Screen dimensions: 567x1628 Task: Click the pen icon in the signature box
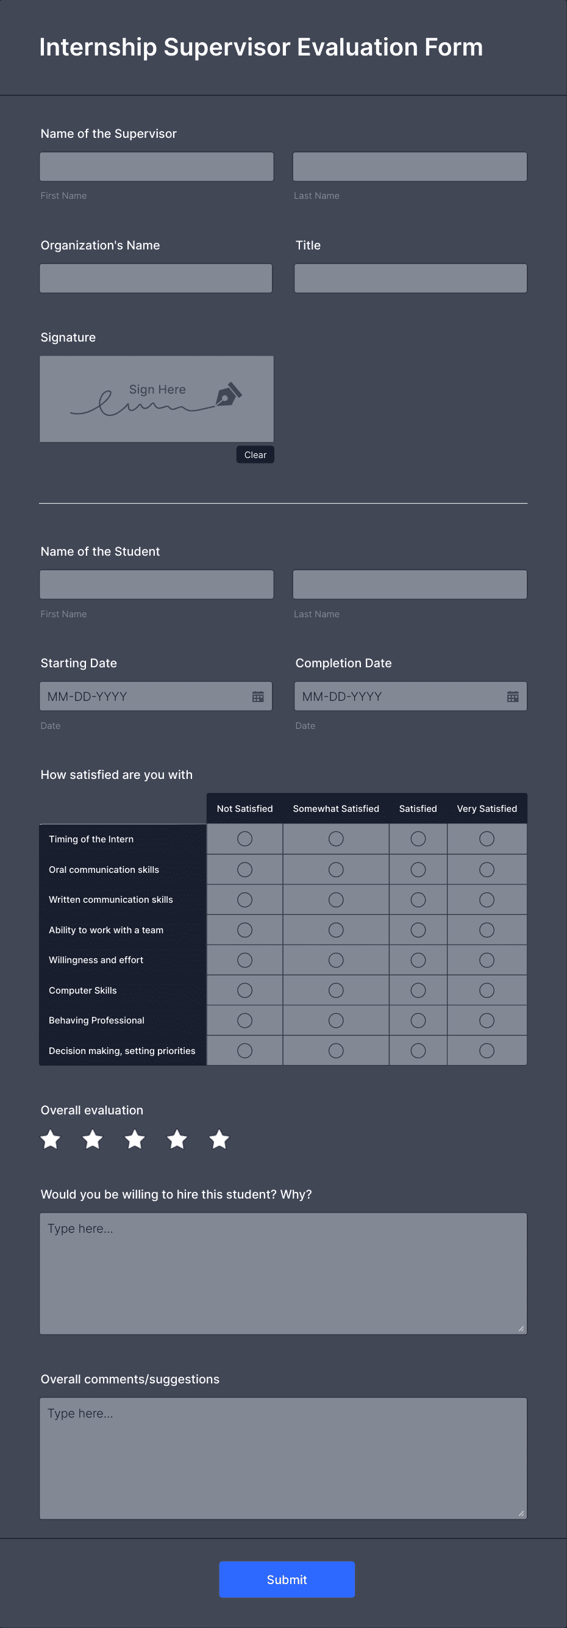click(229, 395)
